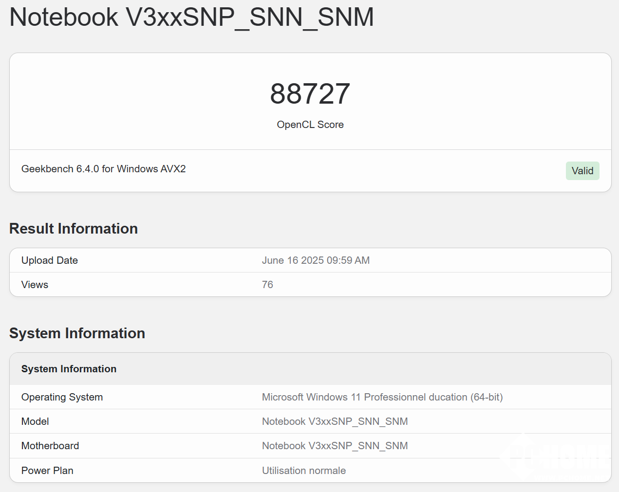Click the Microsoft Windows 11 Professionnel value
The image size is (619, 492).
pos(382,397)
